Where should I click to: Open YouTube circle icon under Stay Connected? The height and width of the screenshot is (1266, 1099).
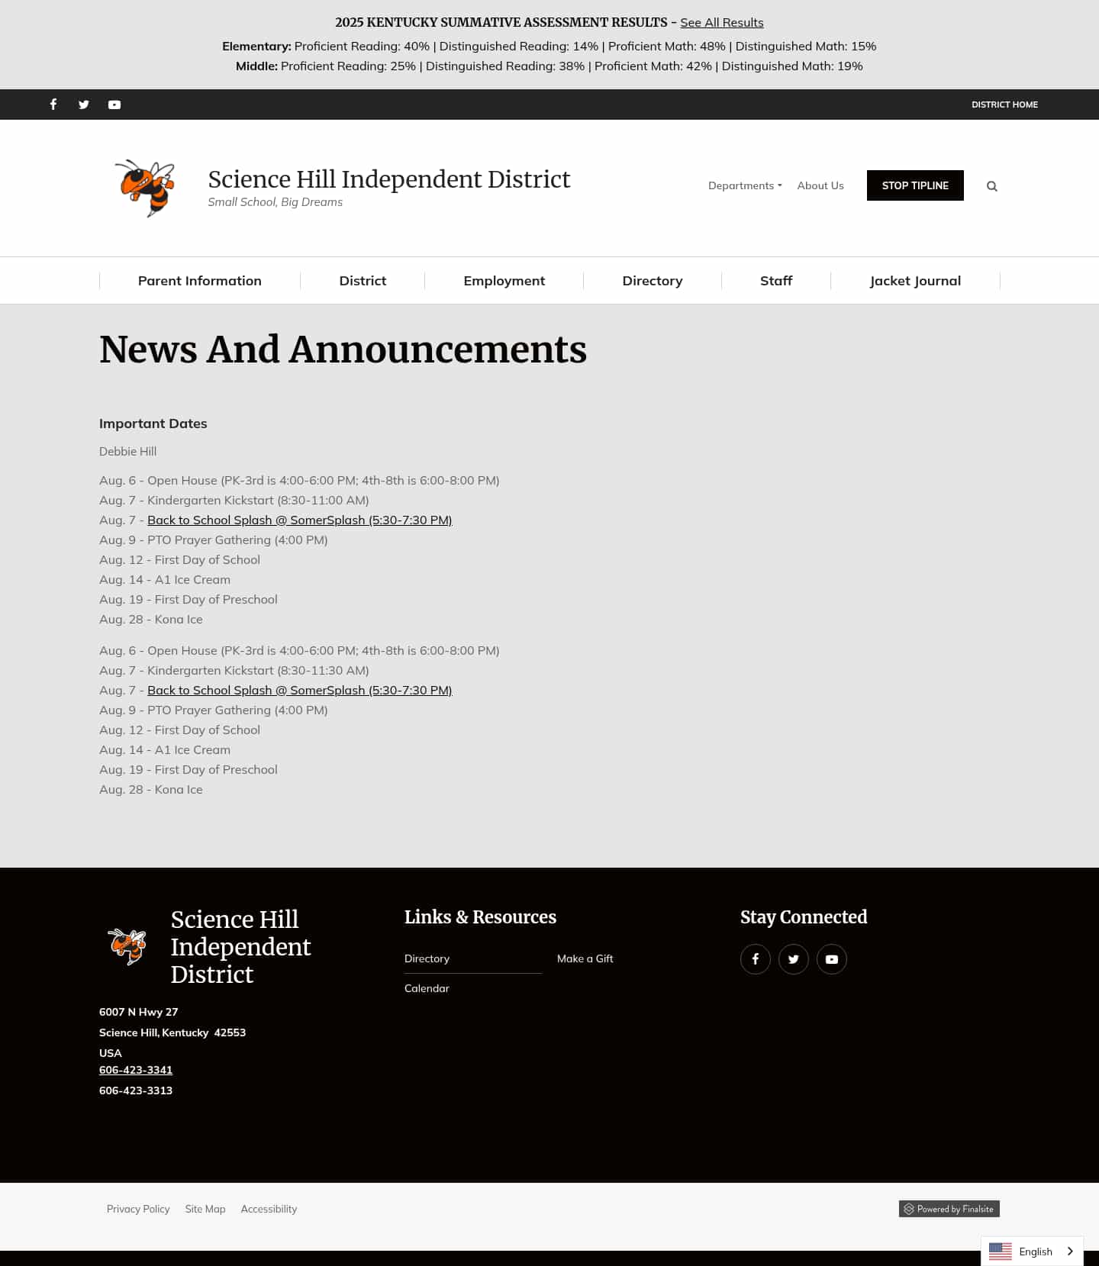click(x=832, y=959)
